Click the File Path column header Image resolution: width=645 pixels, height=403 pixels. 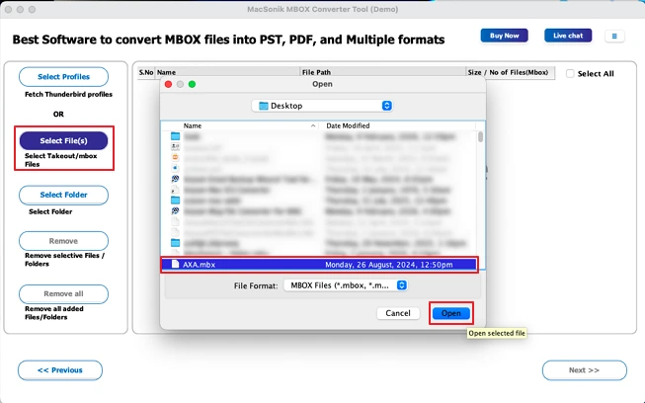tap(382, 72)
